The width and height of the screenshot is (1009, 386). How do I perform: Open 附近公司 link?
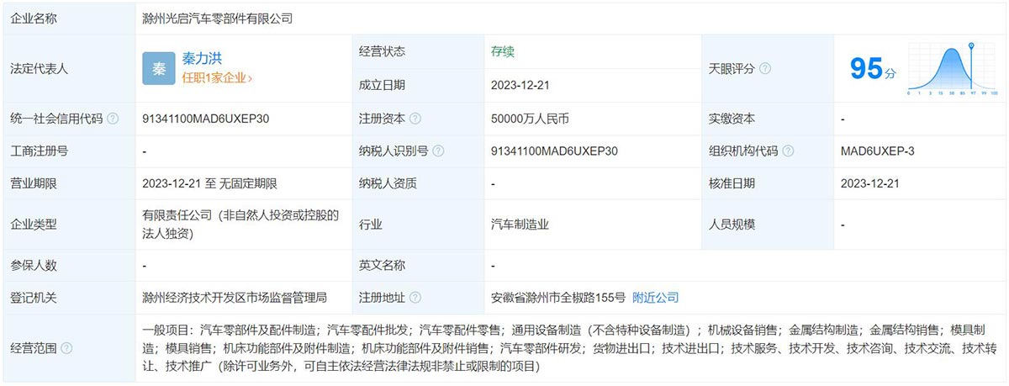pos(655,297)
